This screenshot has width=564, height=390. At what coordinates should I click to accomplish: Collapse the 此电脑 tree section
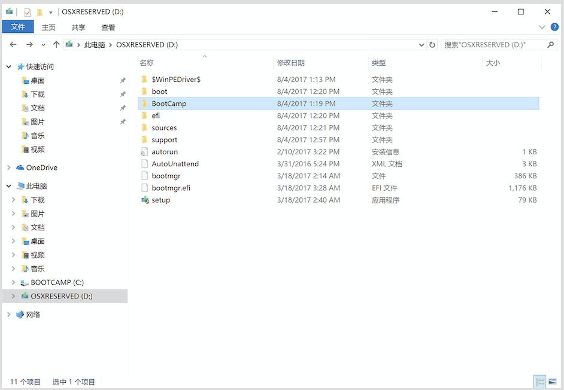click(x=8, y=185)
